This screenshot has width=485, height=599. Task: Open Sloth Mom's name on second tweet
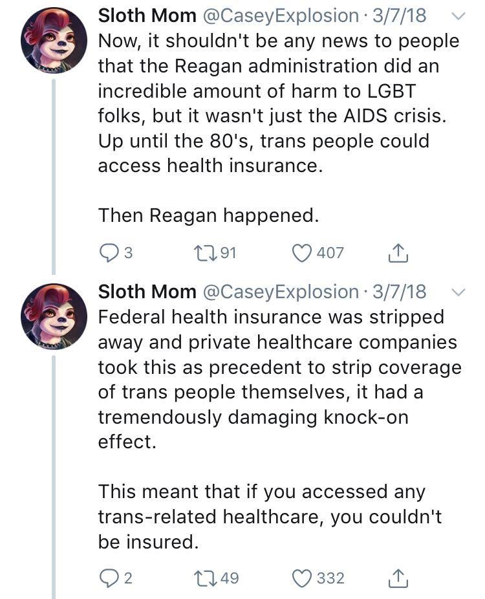(147, 292)
